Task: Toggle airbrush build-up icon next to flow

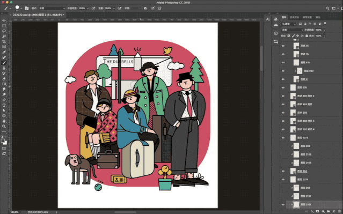Action: click(120, 8)
